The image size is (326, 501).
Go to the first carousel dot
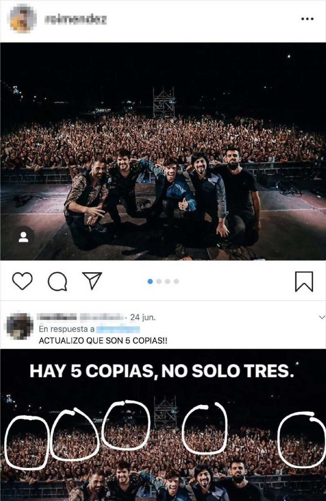(x=150, y=281)
